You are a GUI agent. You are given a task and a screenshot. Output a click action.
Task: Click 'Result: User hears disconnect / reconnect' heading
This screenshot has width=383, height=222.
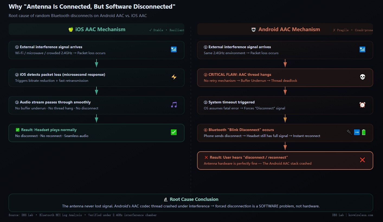coord(249,158)
